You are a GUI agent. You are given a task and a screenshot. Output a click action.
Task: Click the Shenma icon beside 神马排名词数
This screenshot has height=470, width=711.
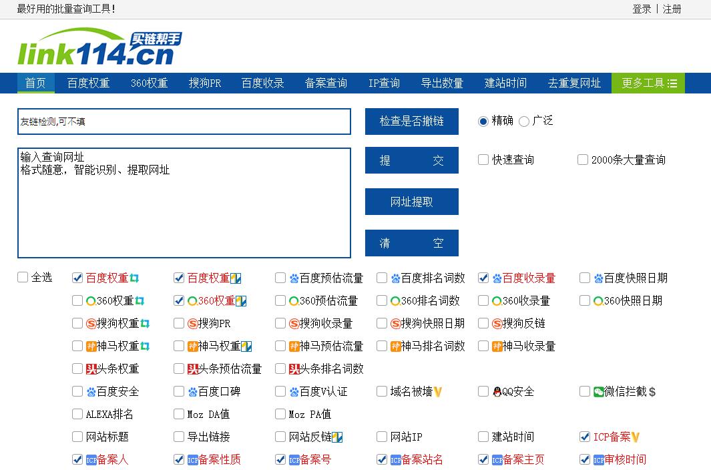[x=396, y=346]
